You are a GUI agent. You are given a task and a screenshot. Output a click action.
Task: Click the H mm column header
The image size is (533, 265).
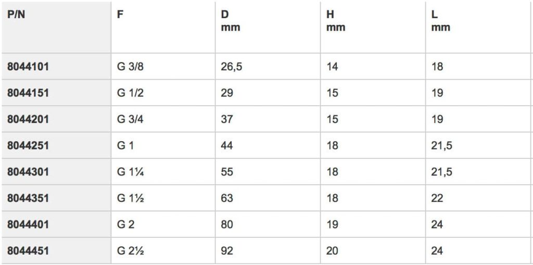pos(336,21)
